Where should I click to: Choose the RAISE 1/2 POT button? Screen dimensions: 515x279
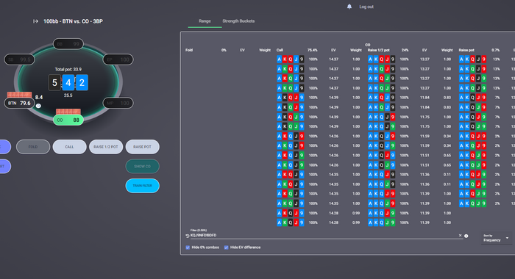(x=106, y=147)
